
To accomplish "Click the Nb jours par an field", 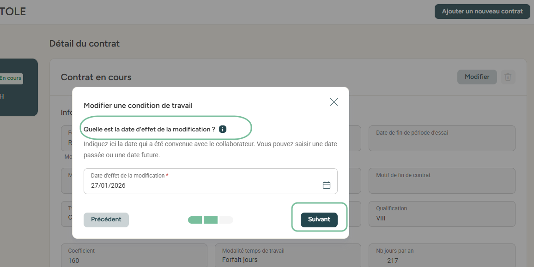I will click(442, 256).
